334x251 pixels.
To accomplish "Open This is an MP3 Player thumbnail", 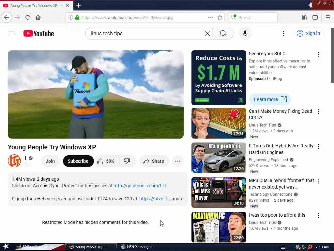I will [219, 192].
